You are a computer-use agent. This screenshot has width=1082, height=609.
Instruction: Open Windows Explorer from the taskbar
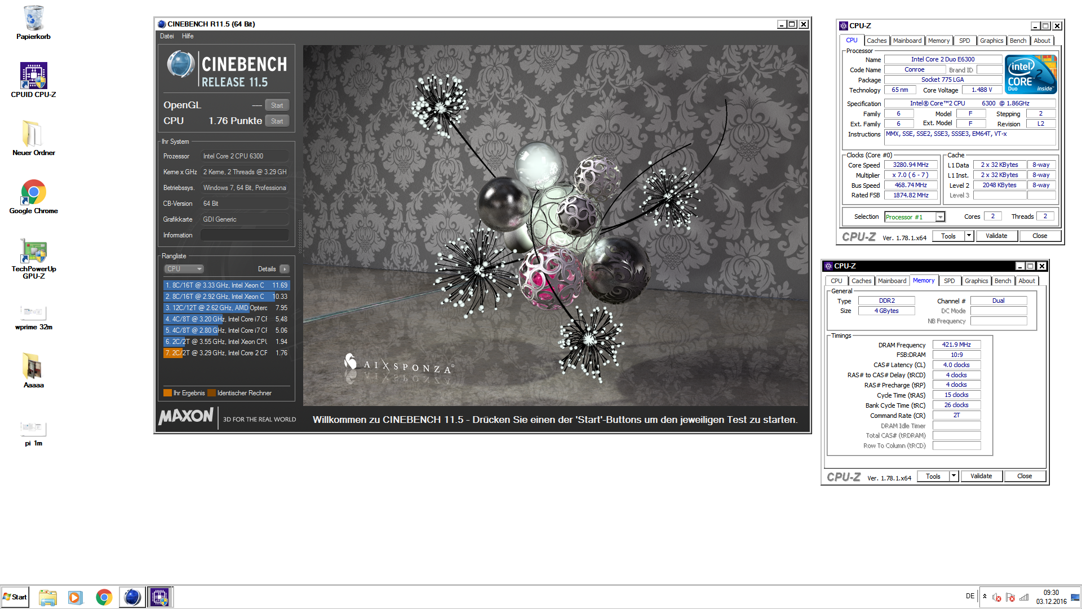pos(48,597)
